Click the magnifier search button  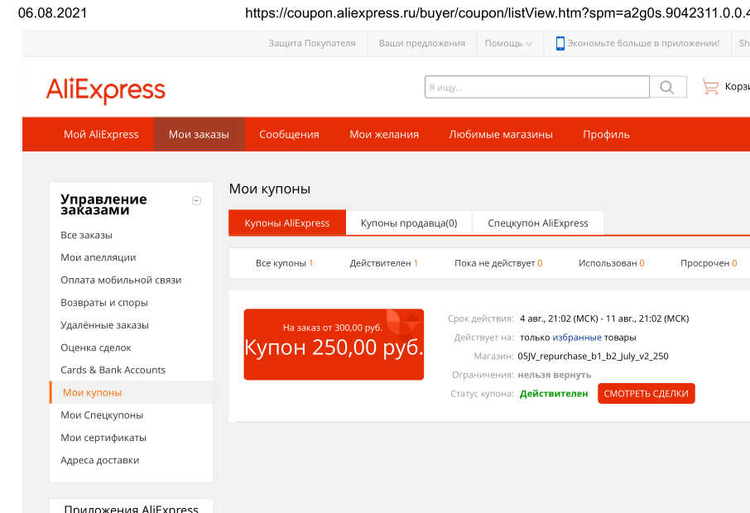(x=668, y=87)
